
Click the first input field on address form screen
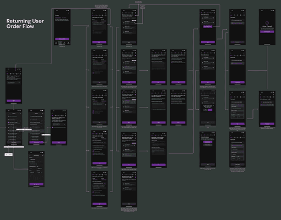(36, 160)
